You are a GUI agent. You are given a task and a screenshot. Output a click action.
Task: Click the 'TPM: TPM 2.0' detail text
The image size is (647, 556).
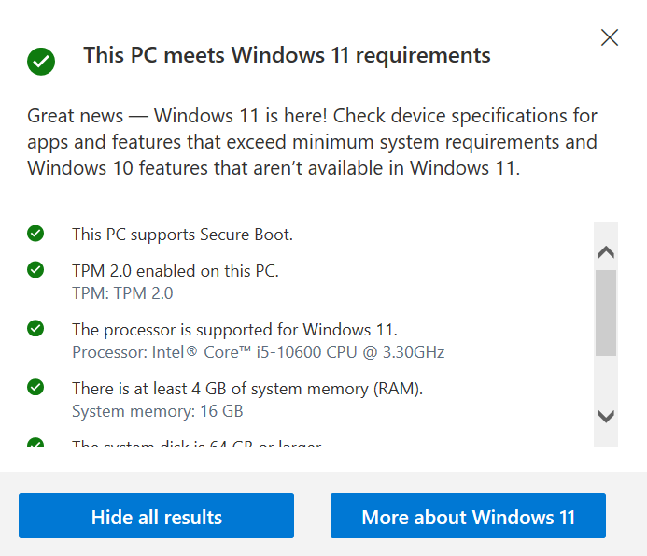click(122, 293)
